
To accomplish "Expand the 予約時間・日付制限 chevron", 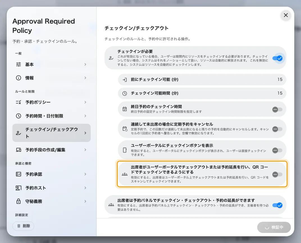I will pos(85,116).
